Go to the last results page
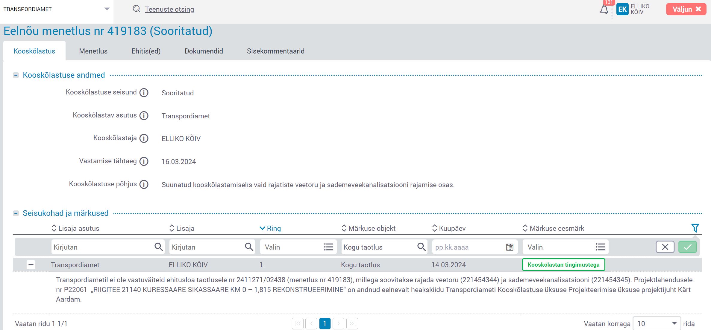 [x=352, y=323]
